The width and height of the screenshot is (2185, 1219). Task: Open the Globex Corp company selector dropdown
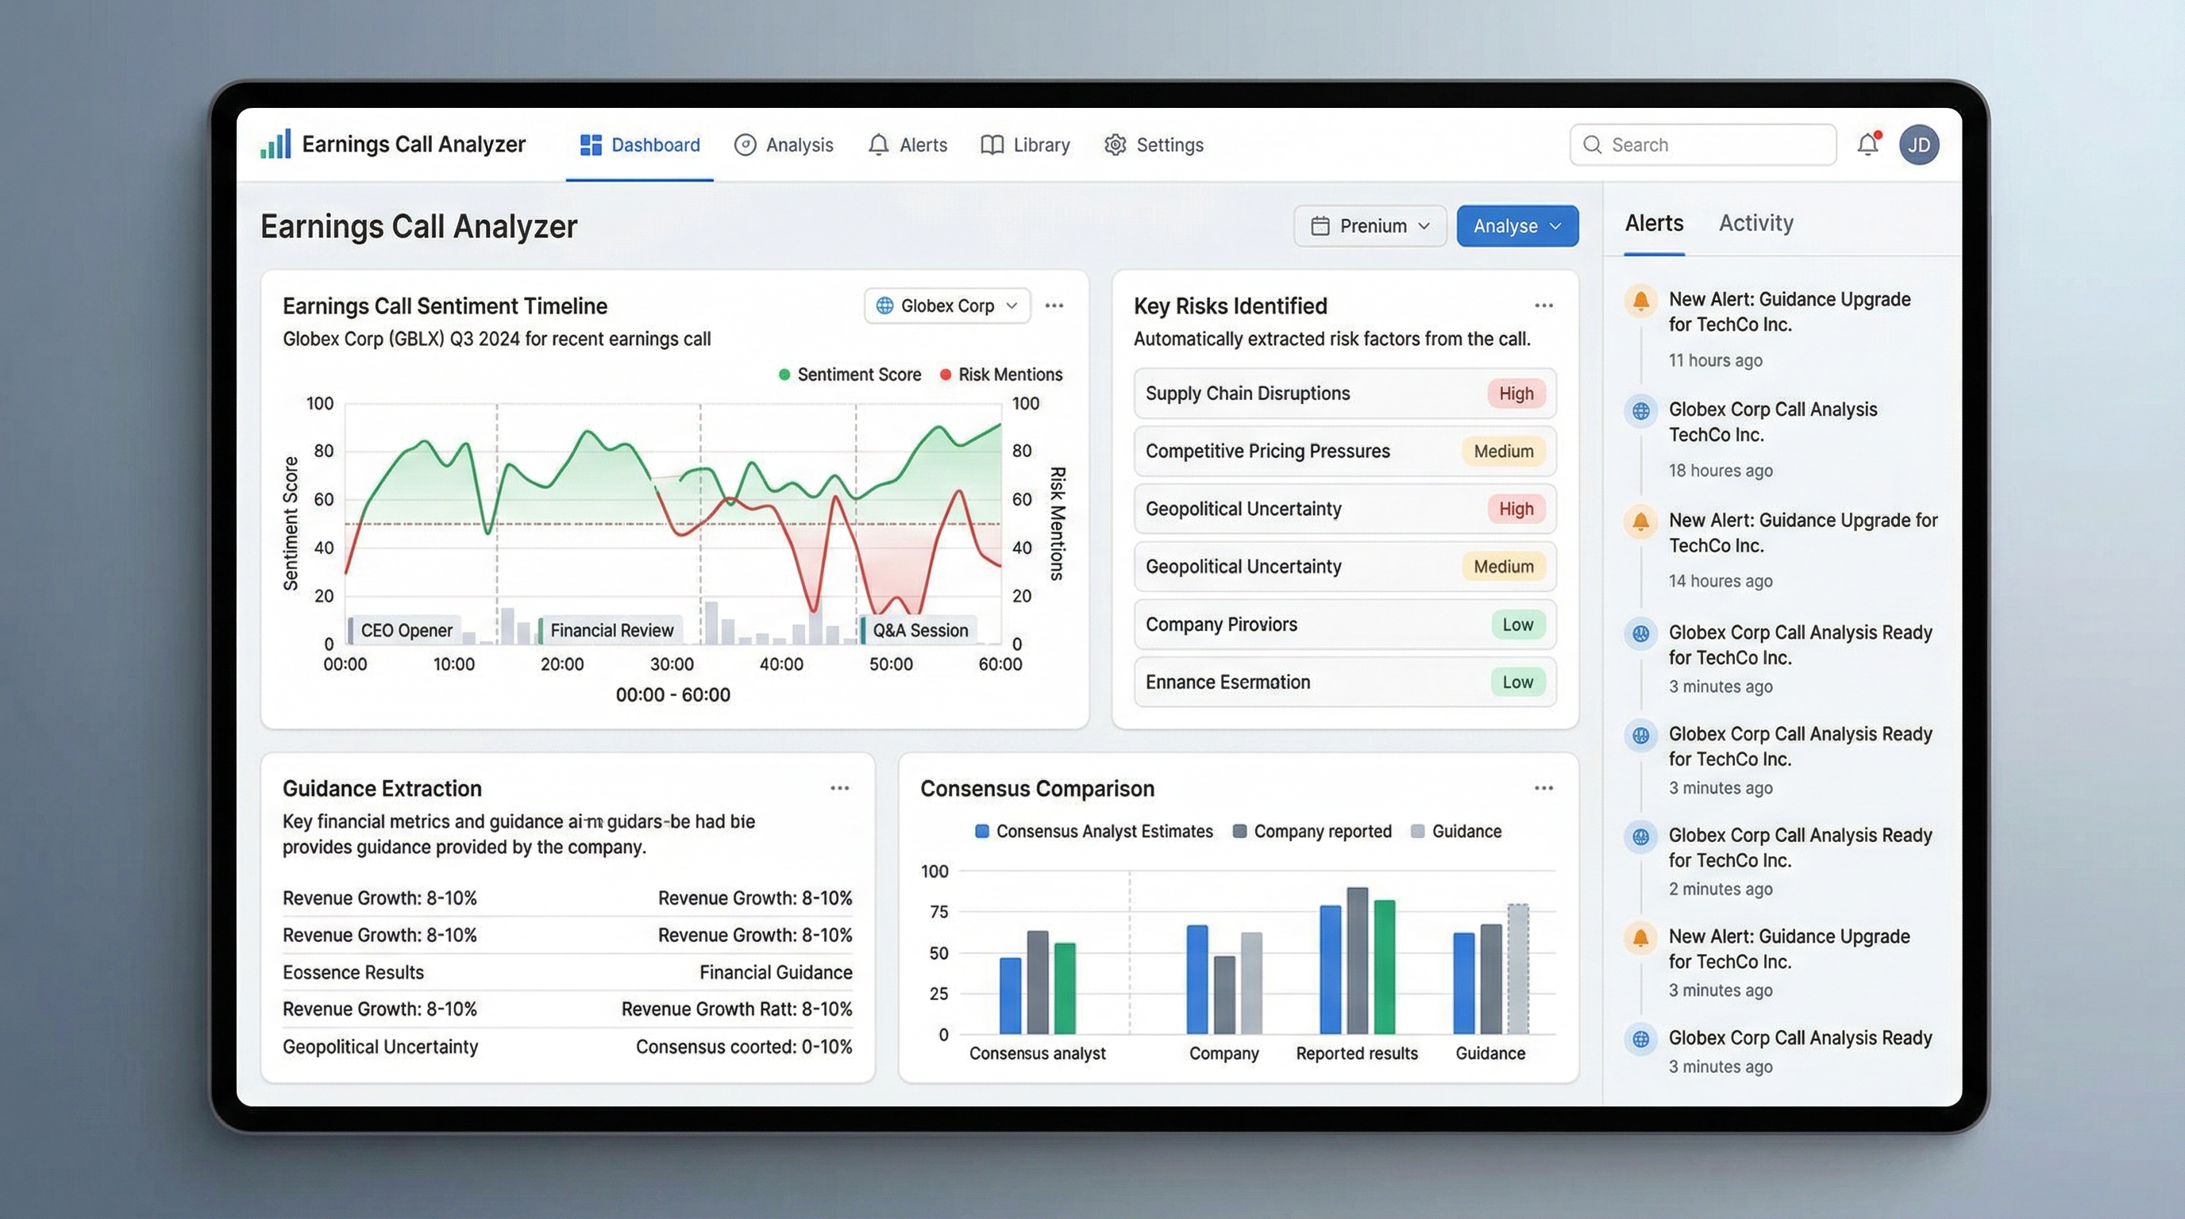coord(946,306)
